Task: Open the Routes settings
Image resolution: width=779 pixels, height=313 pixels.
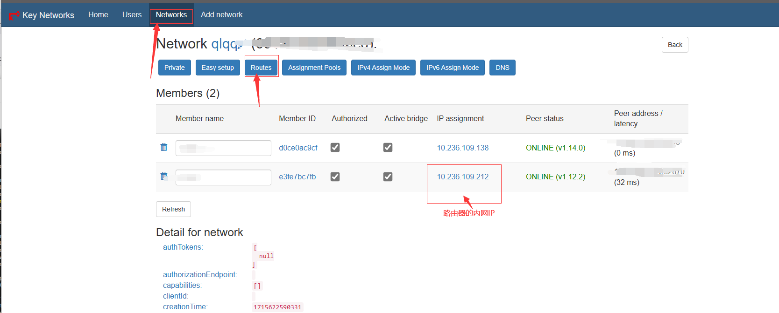Action: 261,68
